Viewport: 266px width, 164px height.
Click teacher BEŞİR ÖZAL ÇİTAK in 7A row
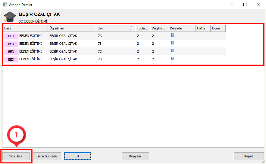[x=63, y=36]
